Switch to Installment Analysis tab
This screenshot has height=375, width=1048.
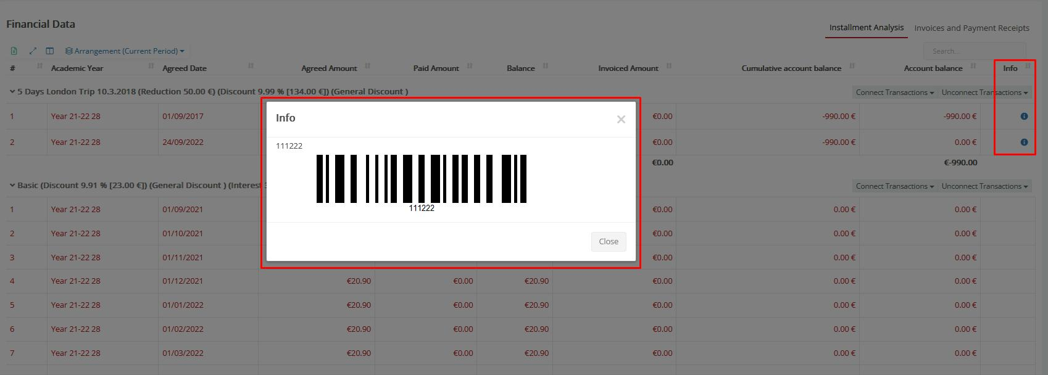tap(867, 28)
